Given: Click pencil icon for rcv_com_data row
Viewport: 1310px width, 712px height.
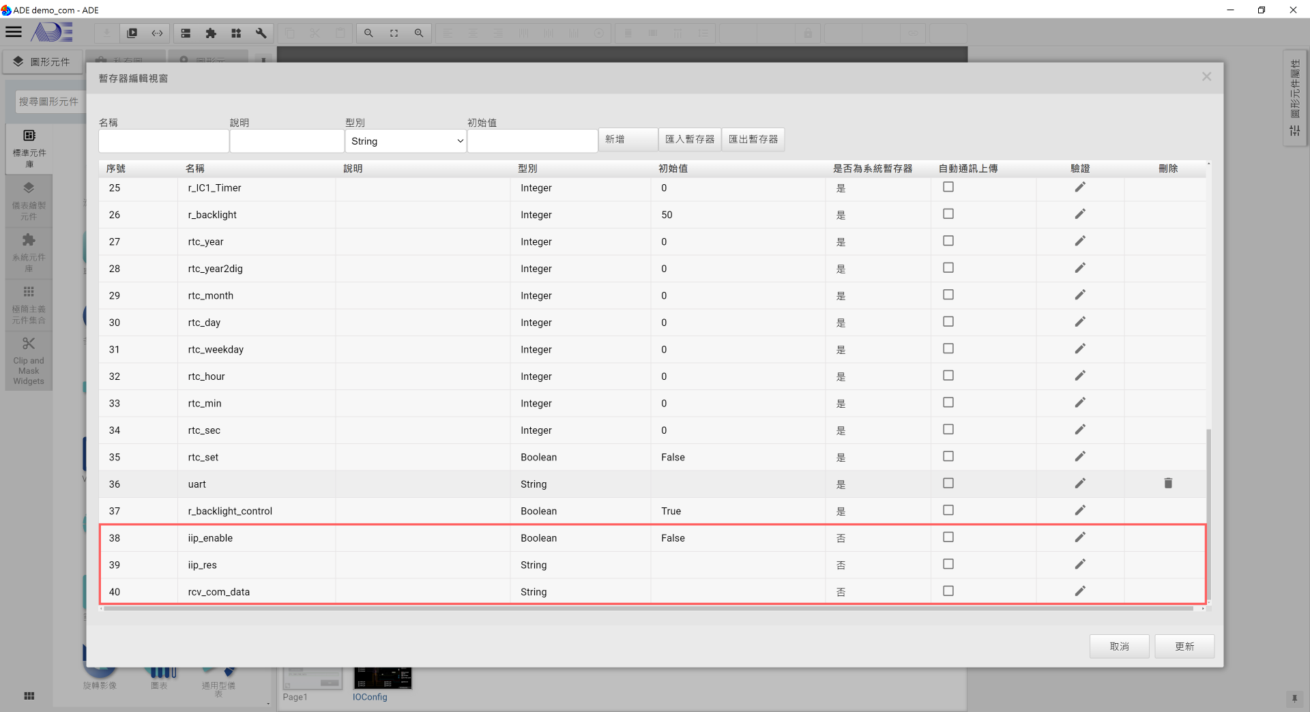Looking at the screenshot, I should (x=1079, y=591).
